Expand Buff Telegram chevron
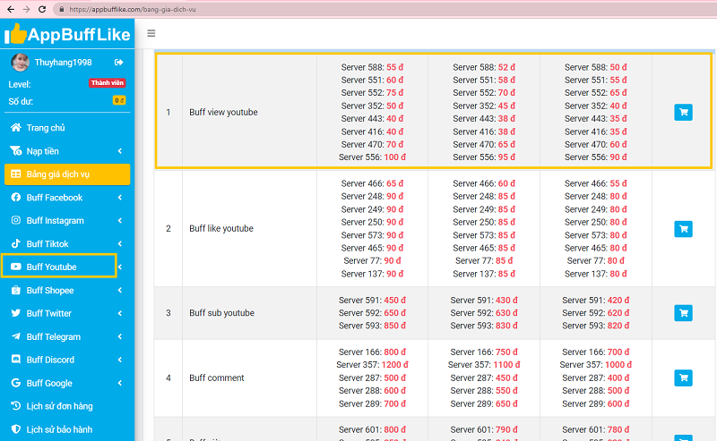Screen dimensions: 717x441 coord(120,336)
